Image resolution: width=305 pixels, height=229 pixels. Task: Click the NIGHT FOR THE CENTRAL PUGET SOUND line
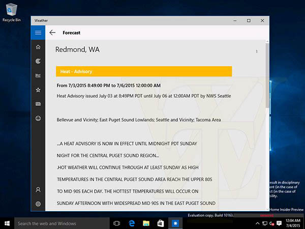[x=108, y=156]
